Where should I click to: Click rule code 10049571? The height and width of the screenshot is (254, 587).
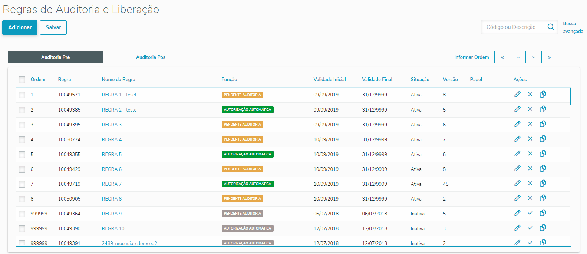tap(69, 95)
